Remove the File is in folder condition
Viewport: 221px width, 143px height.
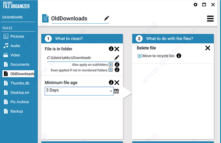click(117, 49)
